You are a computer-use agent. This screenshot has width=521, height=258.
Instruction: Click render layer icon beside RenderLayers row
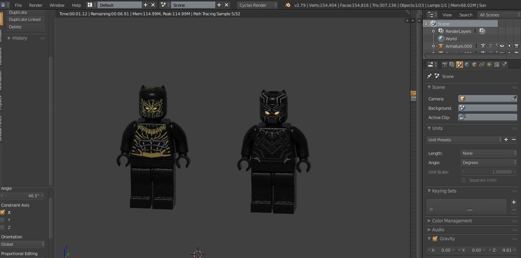[482, 31]
